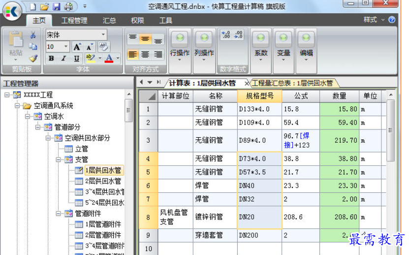Switch to the 工具 ribbon tab
The image size is (409, 255).
point(166,20)
